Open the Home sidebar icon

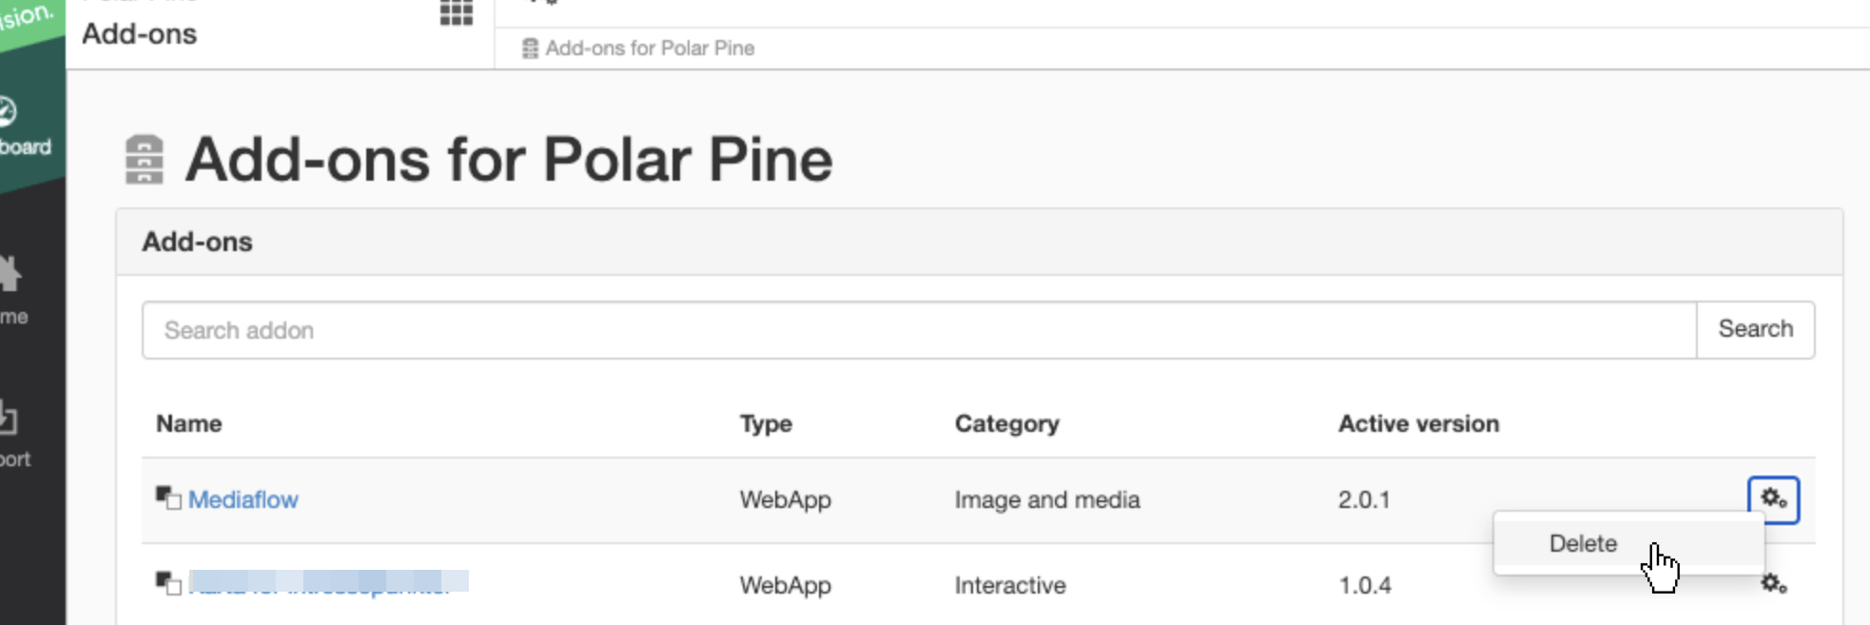(x=11, y=290)
